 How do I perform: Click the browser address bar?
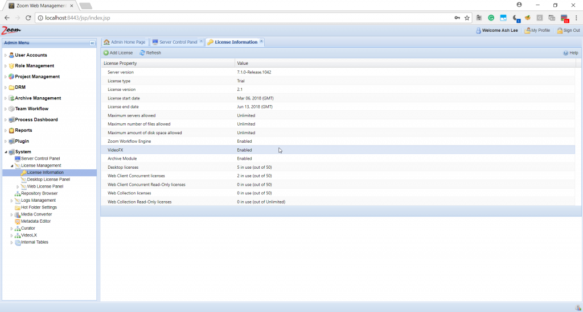point(245,18)
